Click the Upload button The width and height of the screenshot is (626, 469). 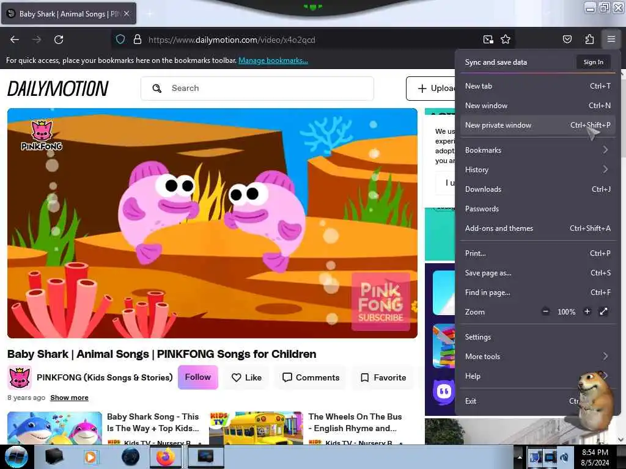pos(431,88)
